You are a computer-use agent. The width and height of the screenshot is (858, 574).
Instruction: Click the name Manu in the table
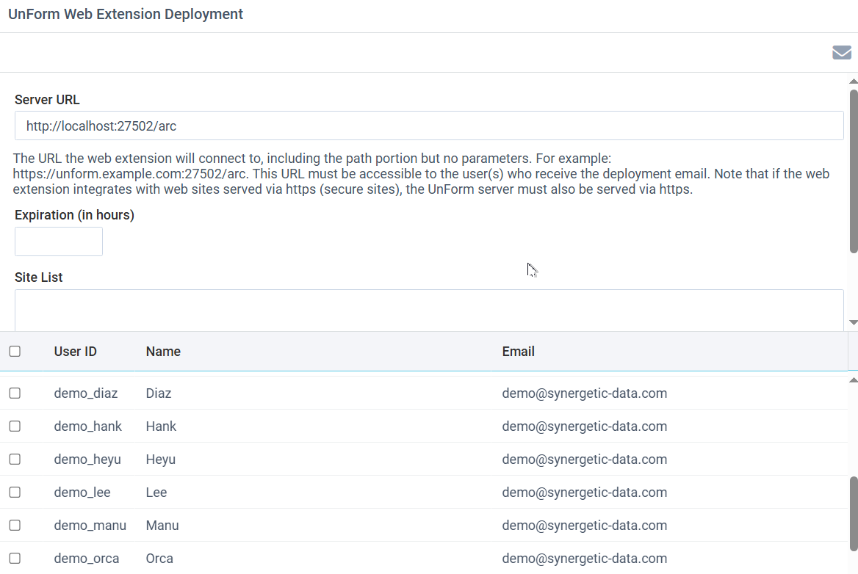pos(162,526)
